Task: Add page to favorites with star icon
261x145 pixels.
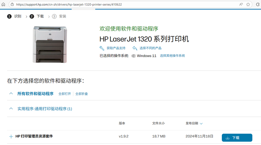Action: point(249,5)
